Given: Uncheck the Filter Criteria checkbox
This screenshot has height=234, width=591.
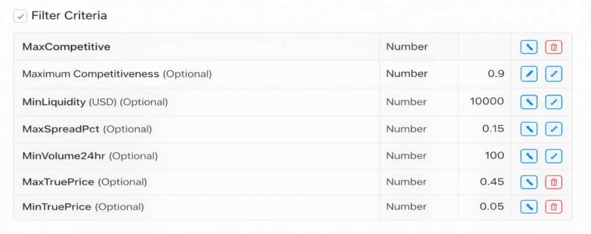Looking at the screenshot, I should (20, 16).
